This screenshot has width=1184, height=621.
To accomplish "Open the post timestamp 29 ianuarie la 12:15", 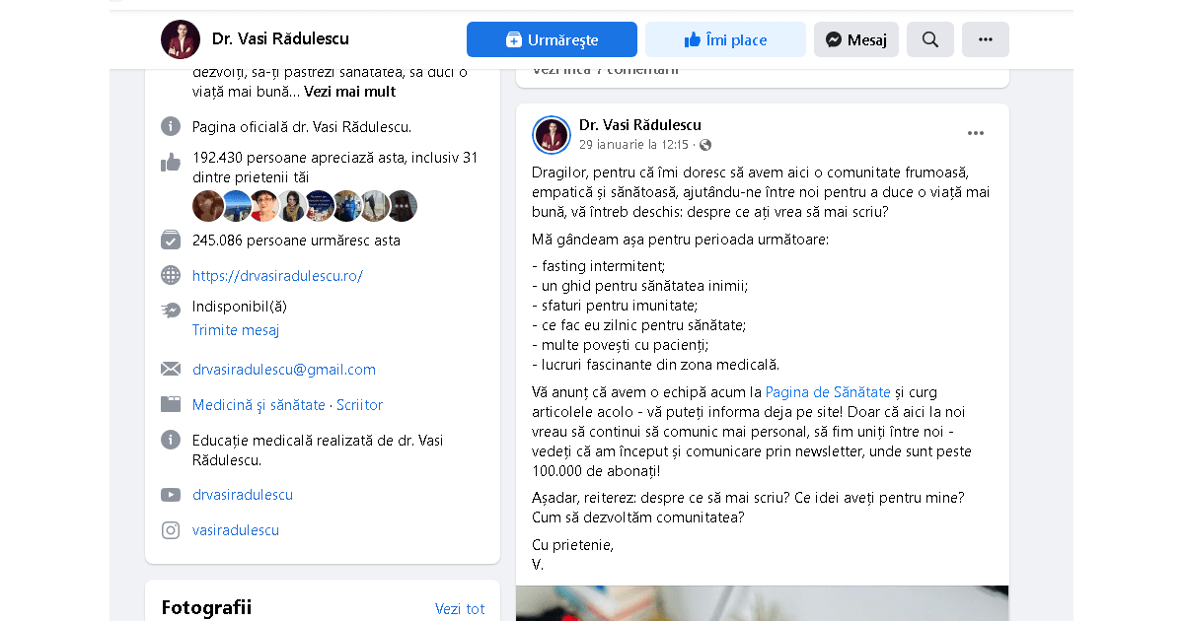I will pyautogui.click(x=633, y=145).
